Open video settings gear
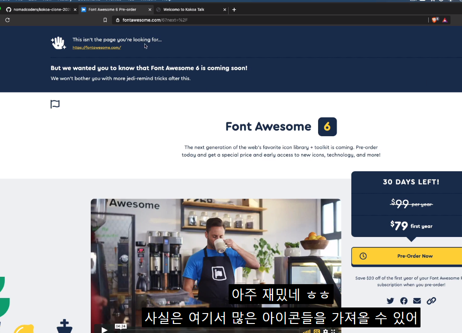Image resolution: width=462 pixels, height=333 pixels. pyautogui.click(x=325, y=331)
